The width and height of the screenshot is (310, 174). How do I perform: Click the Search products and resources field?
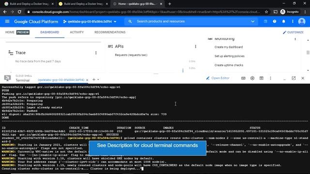[x=191, y=21]
